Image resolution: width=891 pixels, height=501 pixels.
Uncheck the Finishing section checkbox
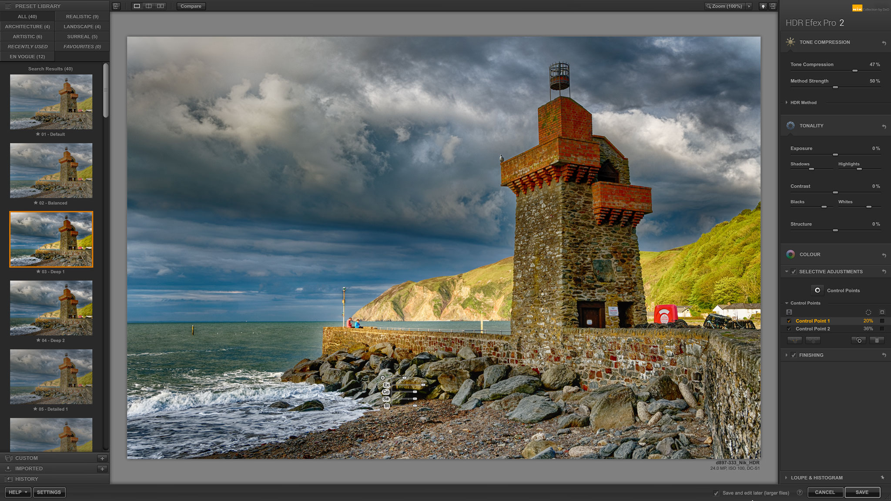point(794,355)
